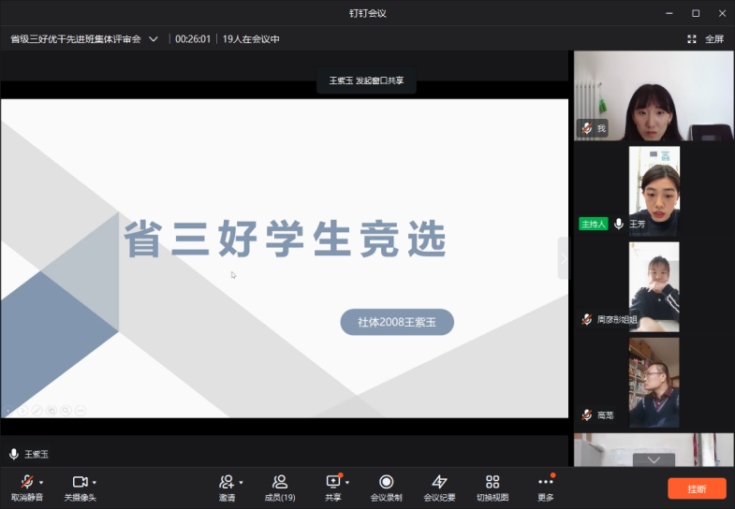Click the red 挂断 hang up button
Viewport: 735px width, 509px height.
point(697,488)
